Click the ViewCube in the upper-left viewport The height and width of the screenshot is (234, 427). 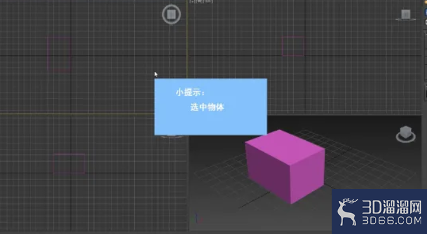pyautogui.click(x=172, y=15)
